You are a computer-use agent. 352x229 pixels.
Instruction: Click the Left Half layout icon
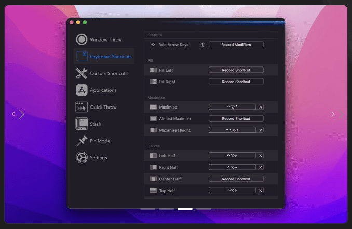tap(153, 156)
